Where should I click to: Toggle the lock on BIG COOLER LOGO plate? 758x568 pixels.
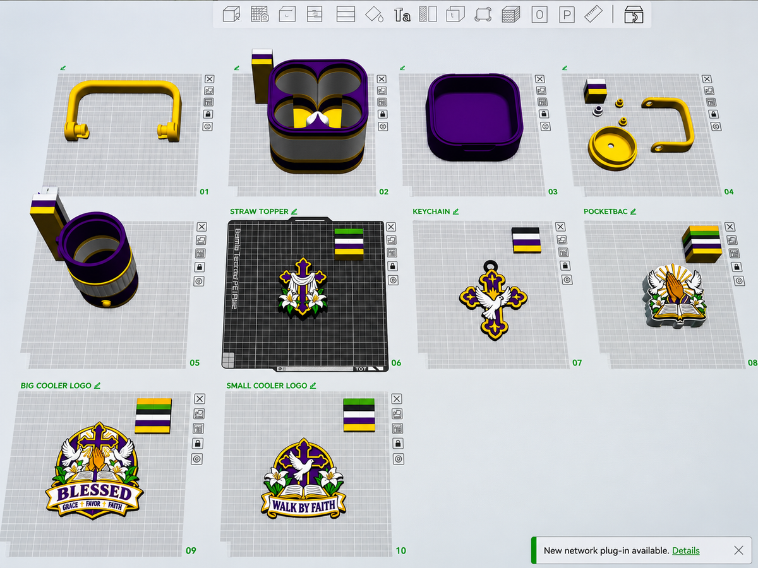(x=198, y=444)
